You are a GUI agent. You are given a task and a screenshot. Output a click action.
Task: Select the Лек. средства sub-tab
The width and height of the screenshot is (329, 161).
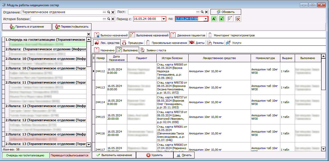tap(107, 43)
